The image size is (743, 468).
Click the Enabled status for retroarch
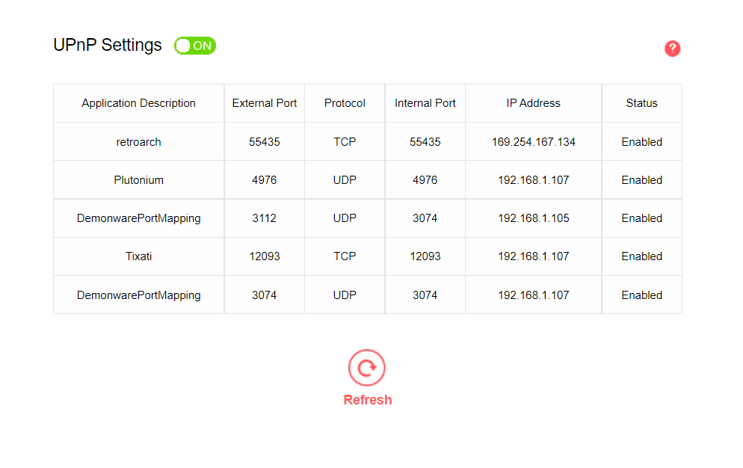pyautogui.click(x=641, y=142)
